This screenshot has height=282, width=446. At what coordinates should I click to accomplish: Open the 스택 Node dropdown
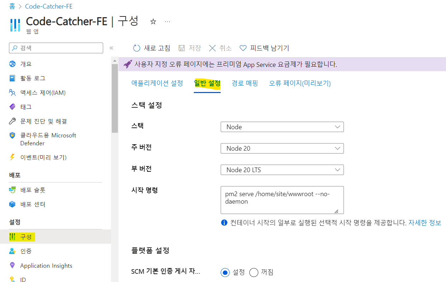282,127
